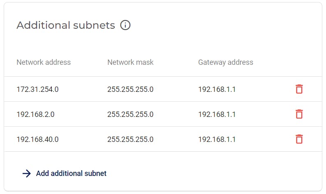Click the Network address column header

tap(44, 62)
